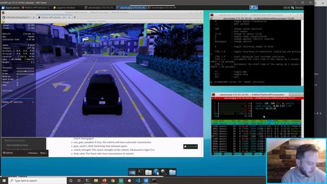The height and width of the screenshot is (184, 327).
Task: Click the Steer bar in pygame HUD
Action: (x=25, y=71)
